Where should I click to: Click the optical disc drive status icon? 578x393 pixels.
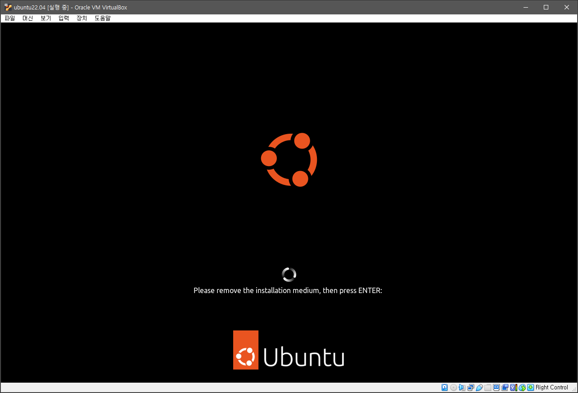(454, 387)
